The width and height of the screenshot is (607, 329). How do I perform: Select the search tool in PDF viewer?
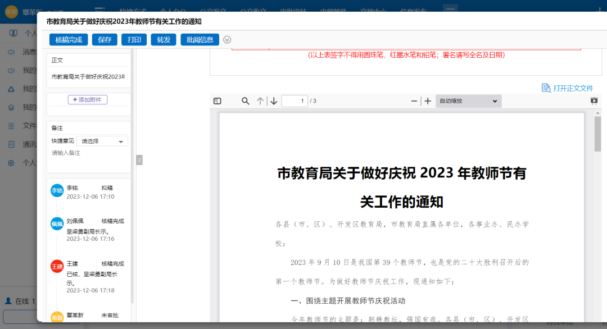(244, 101)
